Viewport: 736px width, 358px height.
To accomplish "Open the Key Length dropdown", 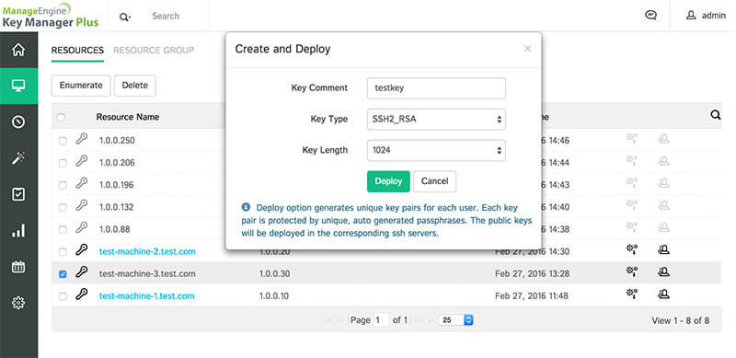I will pyautogui.click(x=436, y=150).
